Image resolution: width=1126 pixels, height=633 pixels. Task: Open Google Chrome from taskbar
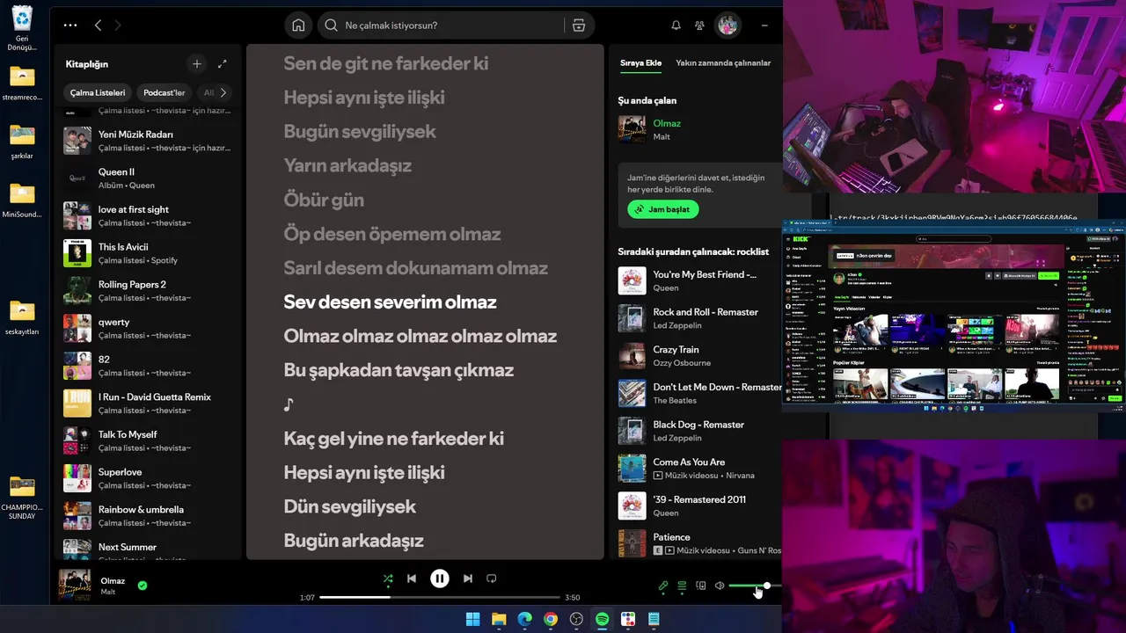click(551, 619)
